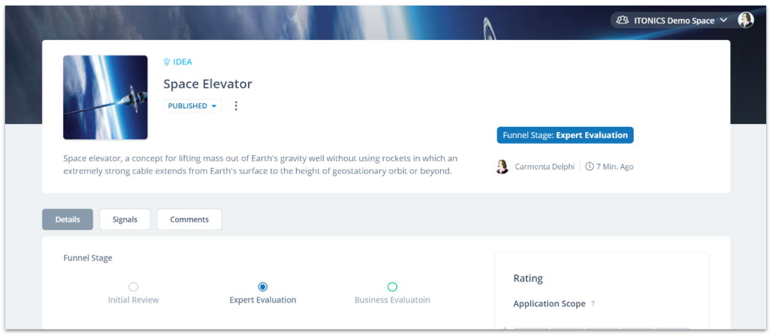Select the Initial Review funnel stage
Viewport: 771px width, 335px height.
(x=134, y=287)
